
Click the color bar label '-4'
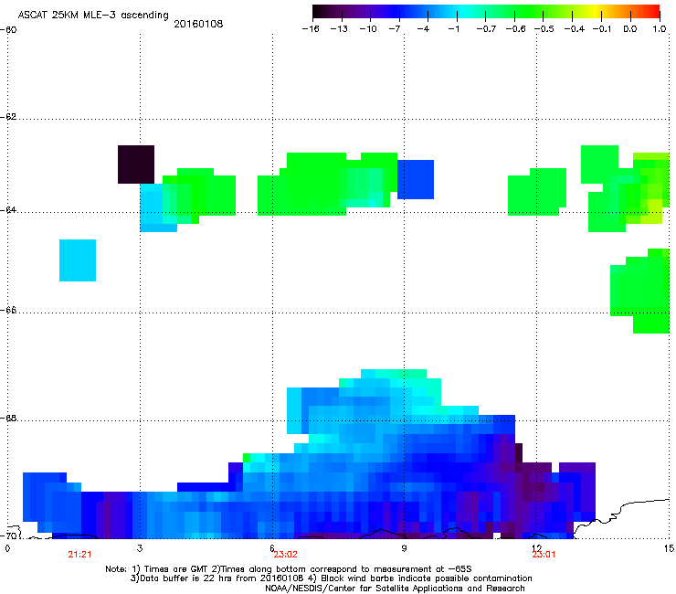pos(423,29)
